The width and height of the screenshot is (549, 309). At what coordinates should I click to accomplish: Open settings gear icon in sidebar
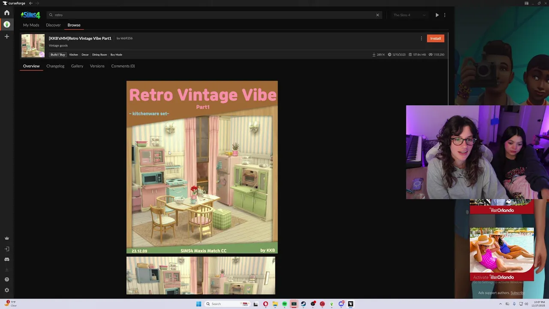(6, 290)
